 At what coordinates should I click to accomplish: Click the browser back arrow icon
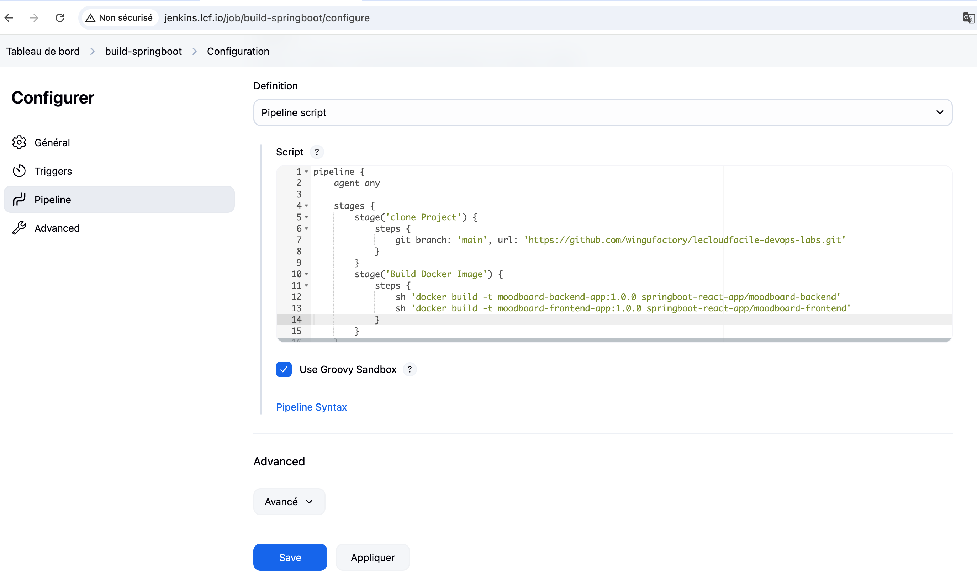[x=9, y=18]
